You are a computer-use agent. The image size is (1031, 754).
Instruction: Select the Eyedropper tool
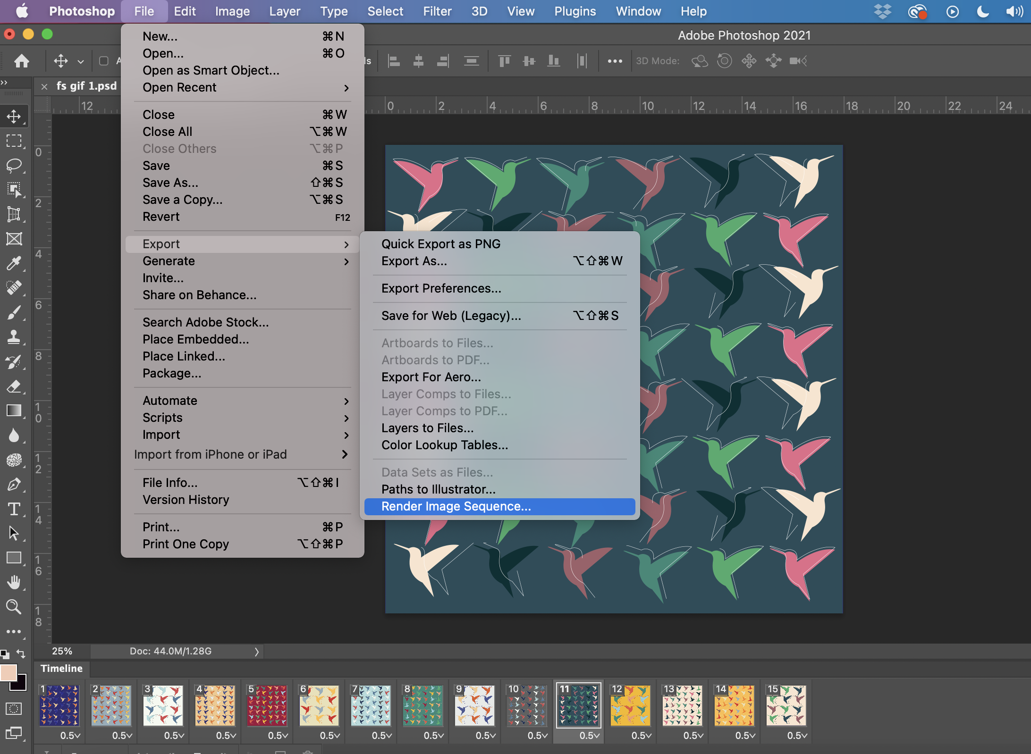(x=14, y=263)
